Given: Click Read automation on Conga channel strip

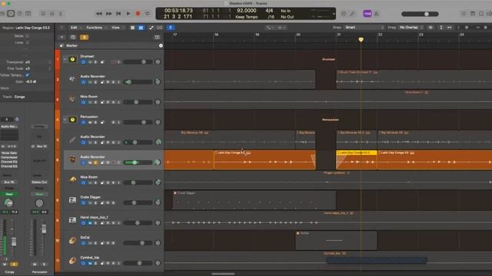Looking at the screenshot, I should [9, 194].
